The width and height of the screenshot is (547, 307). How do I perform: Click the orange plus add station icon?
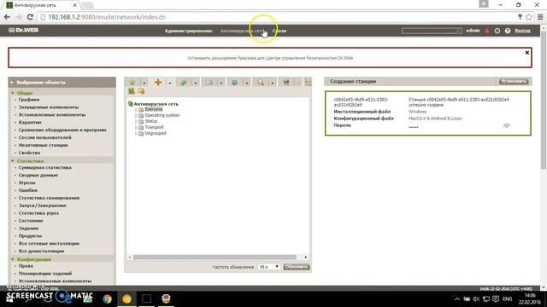(x=158, y=82)
